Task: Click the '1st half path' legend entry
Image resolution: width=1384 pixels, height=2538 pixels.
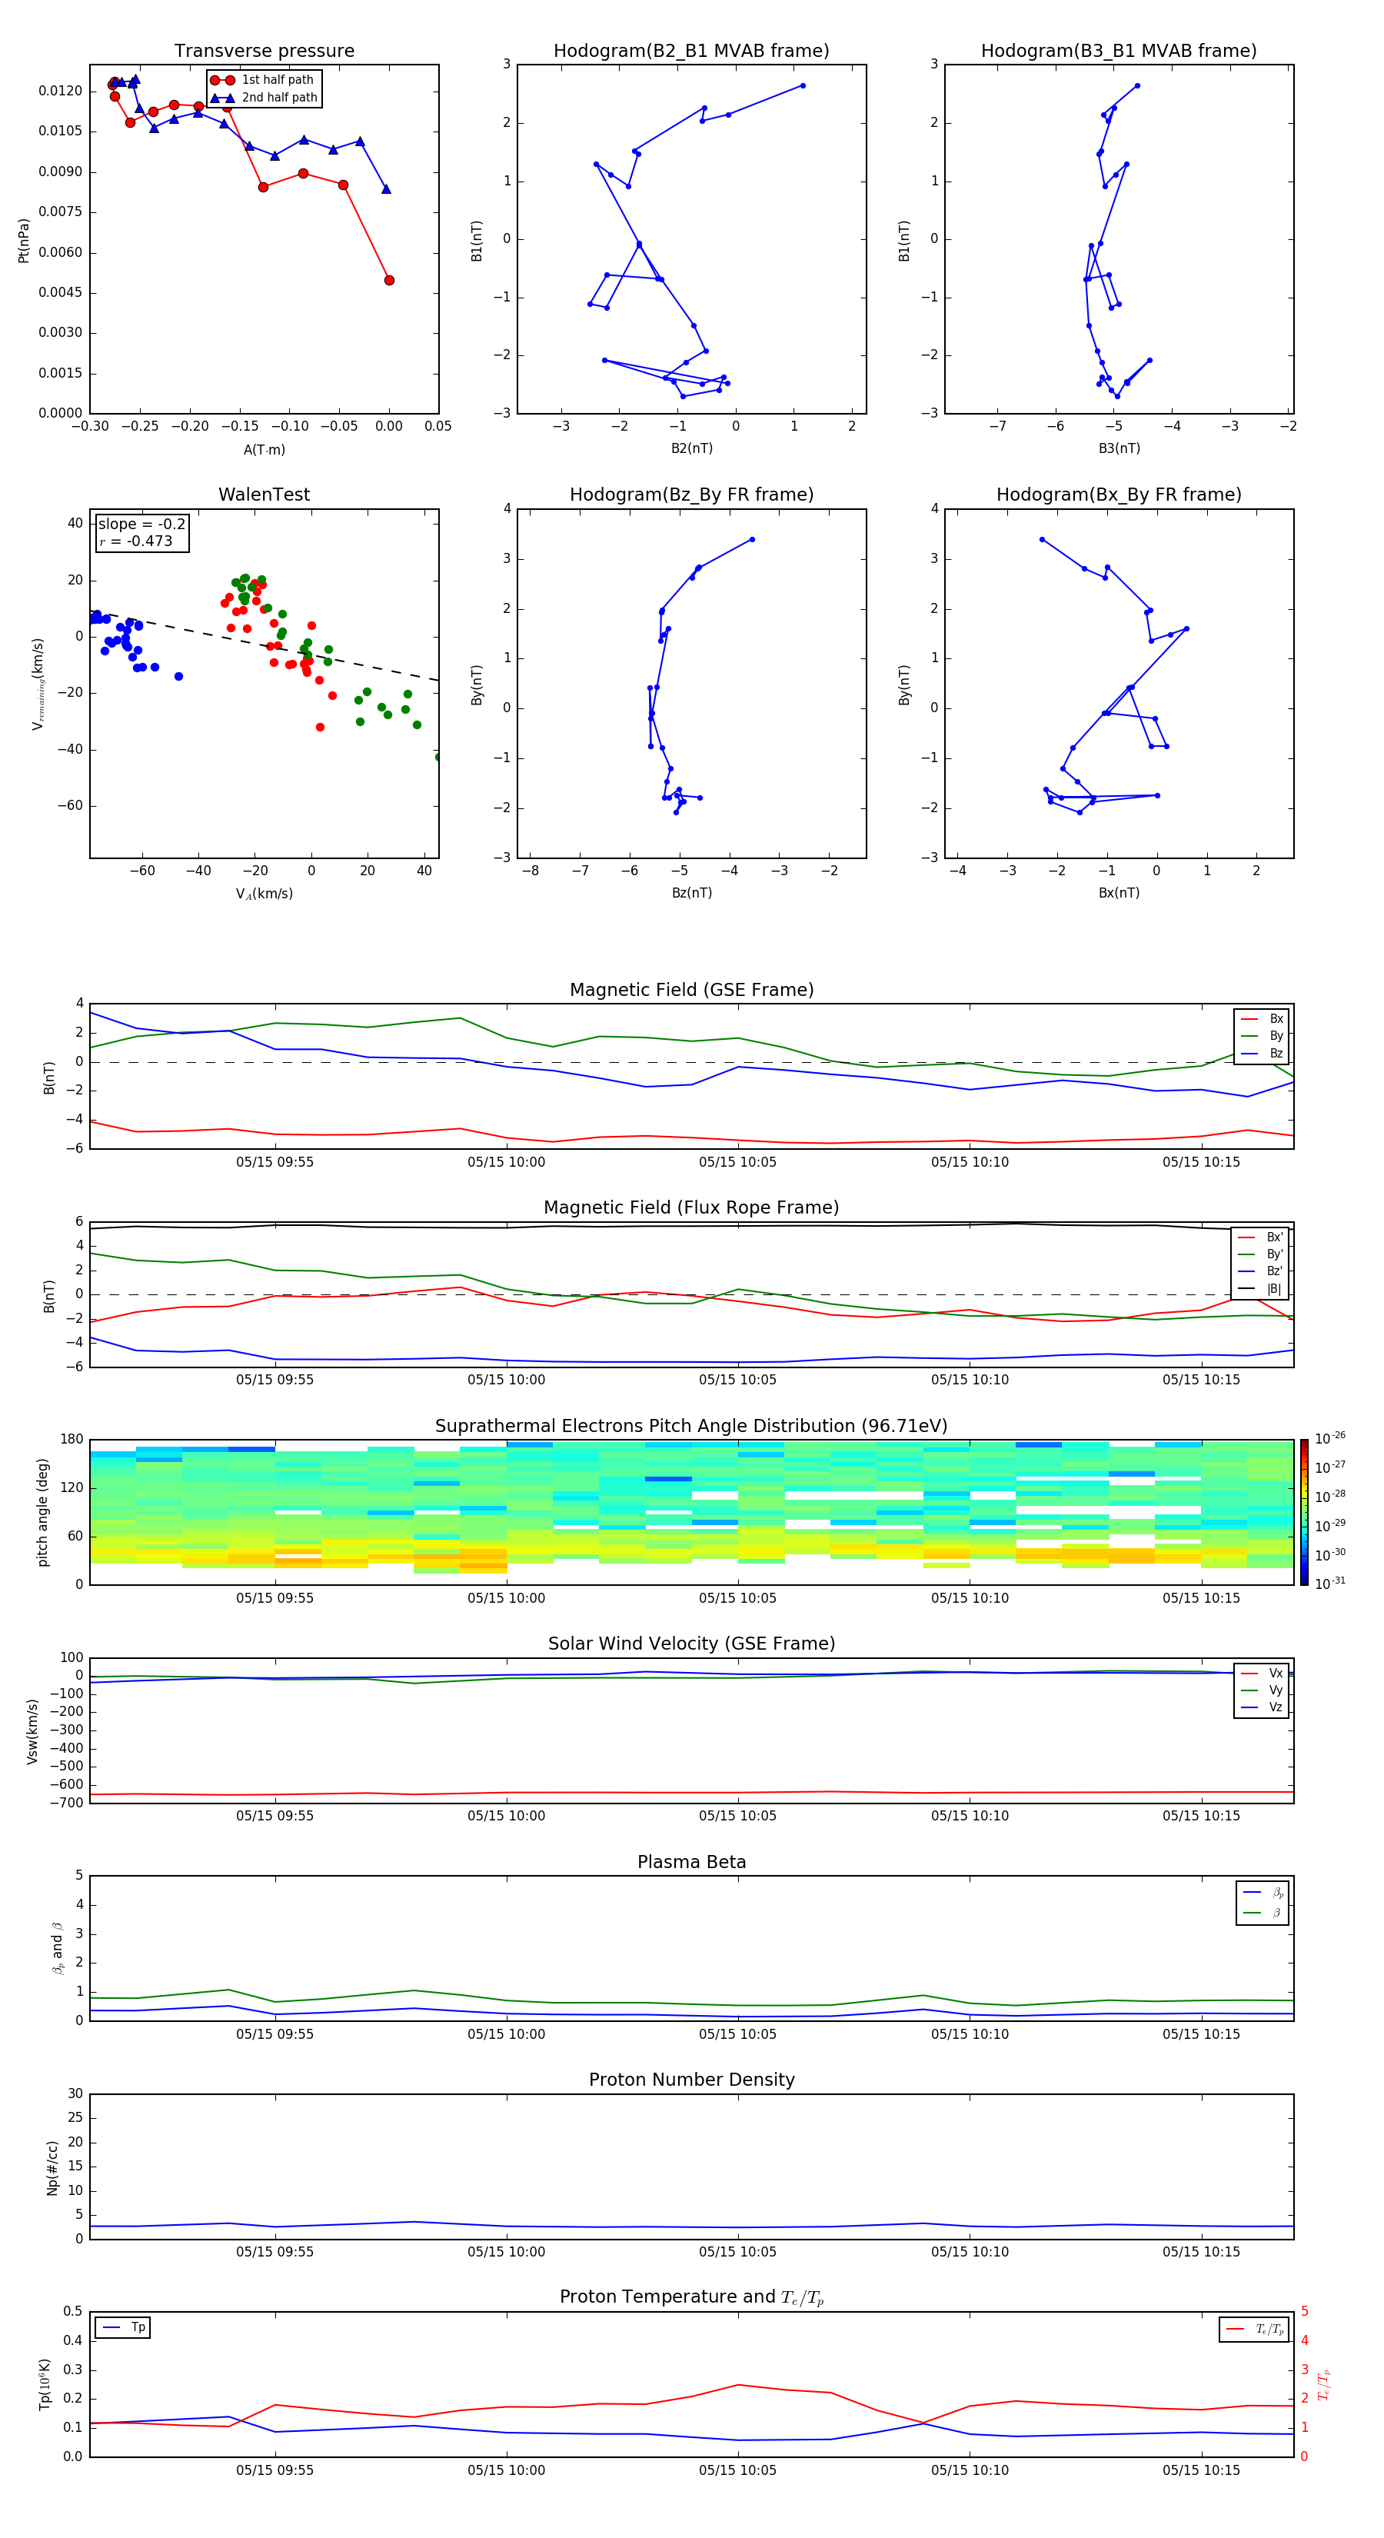Action: pyautogui.click(x=263, y=80)
